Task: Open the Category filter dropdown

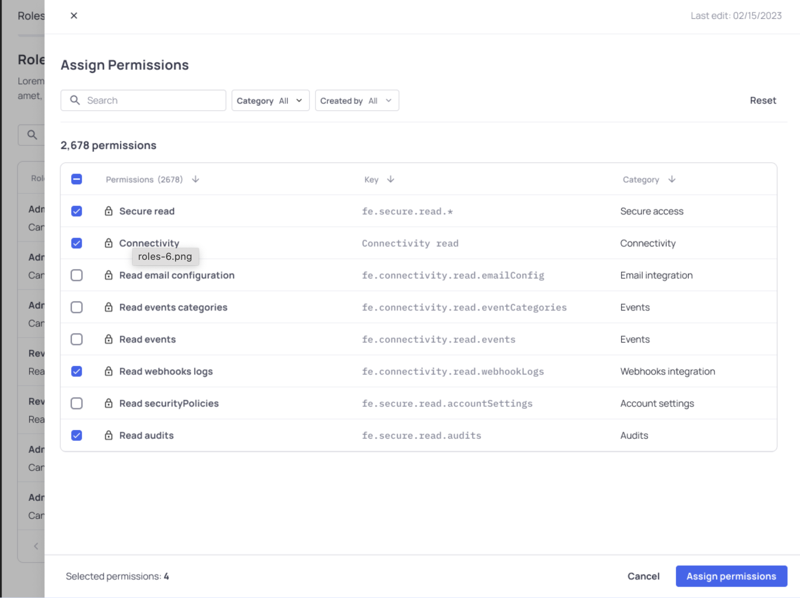Action: point(270,101)
